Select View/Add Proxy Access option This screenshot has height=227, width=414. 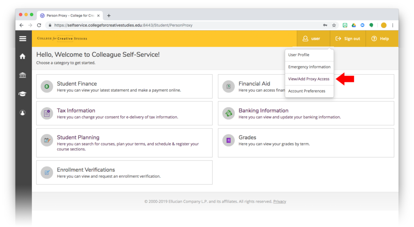[309, 79]
